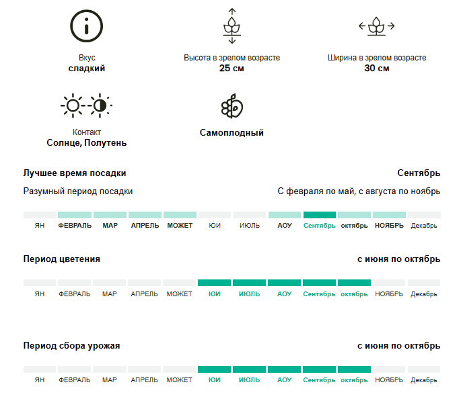Click the 25 см height value
Screen dimensions: 459x401
(232, 68)
